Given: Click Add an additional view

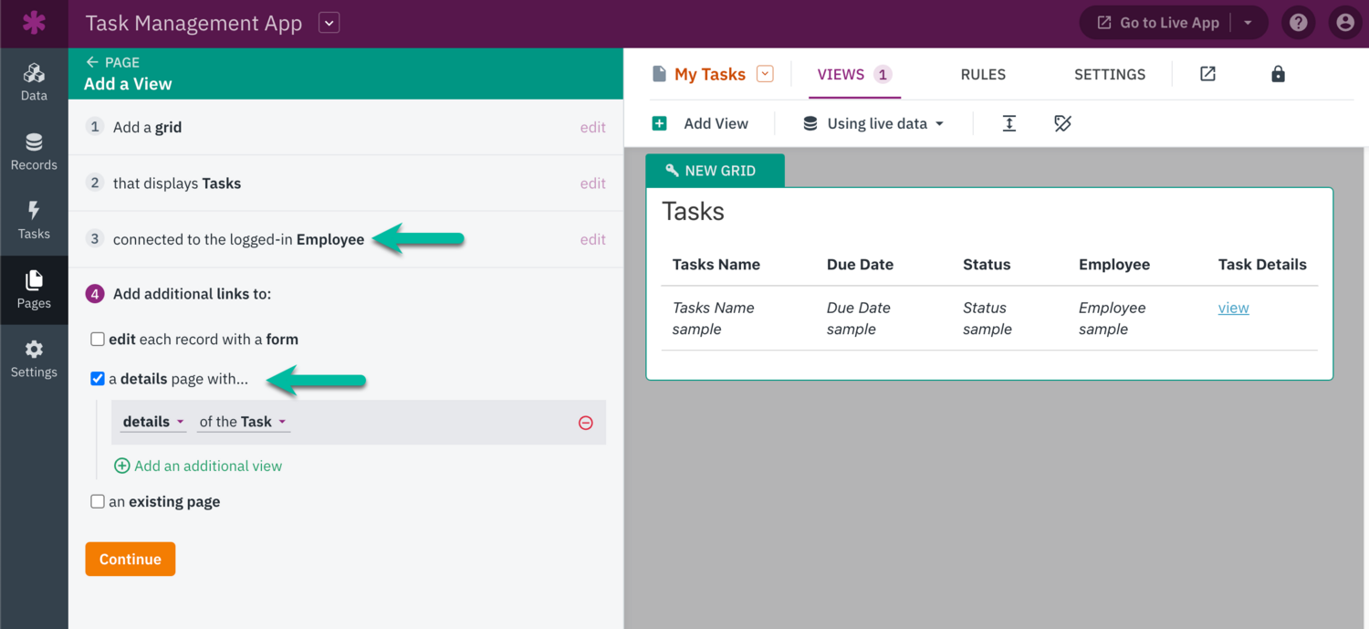Looking at the screenshot, I should [x=198, y=466].
